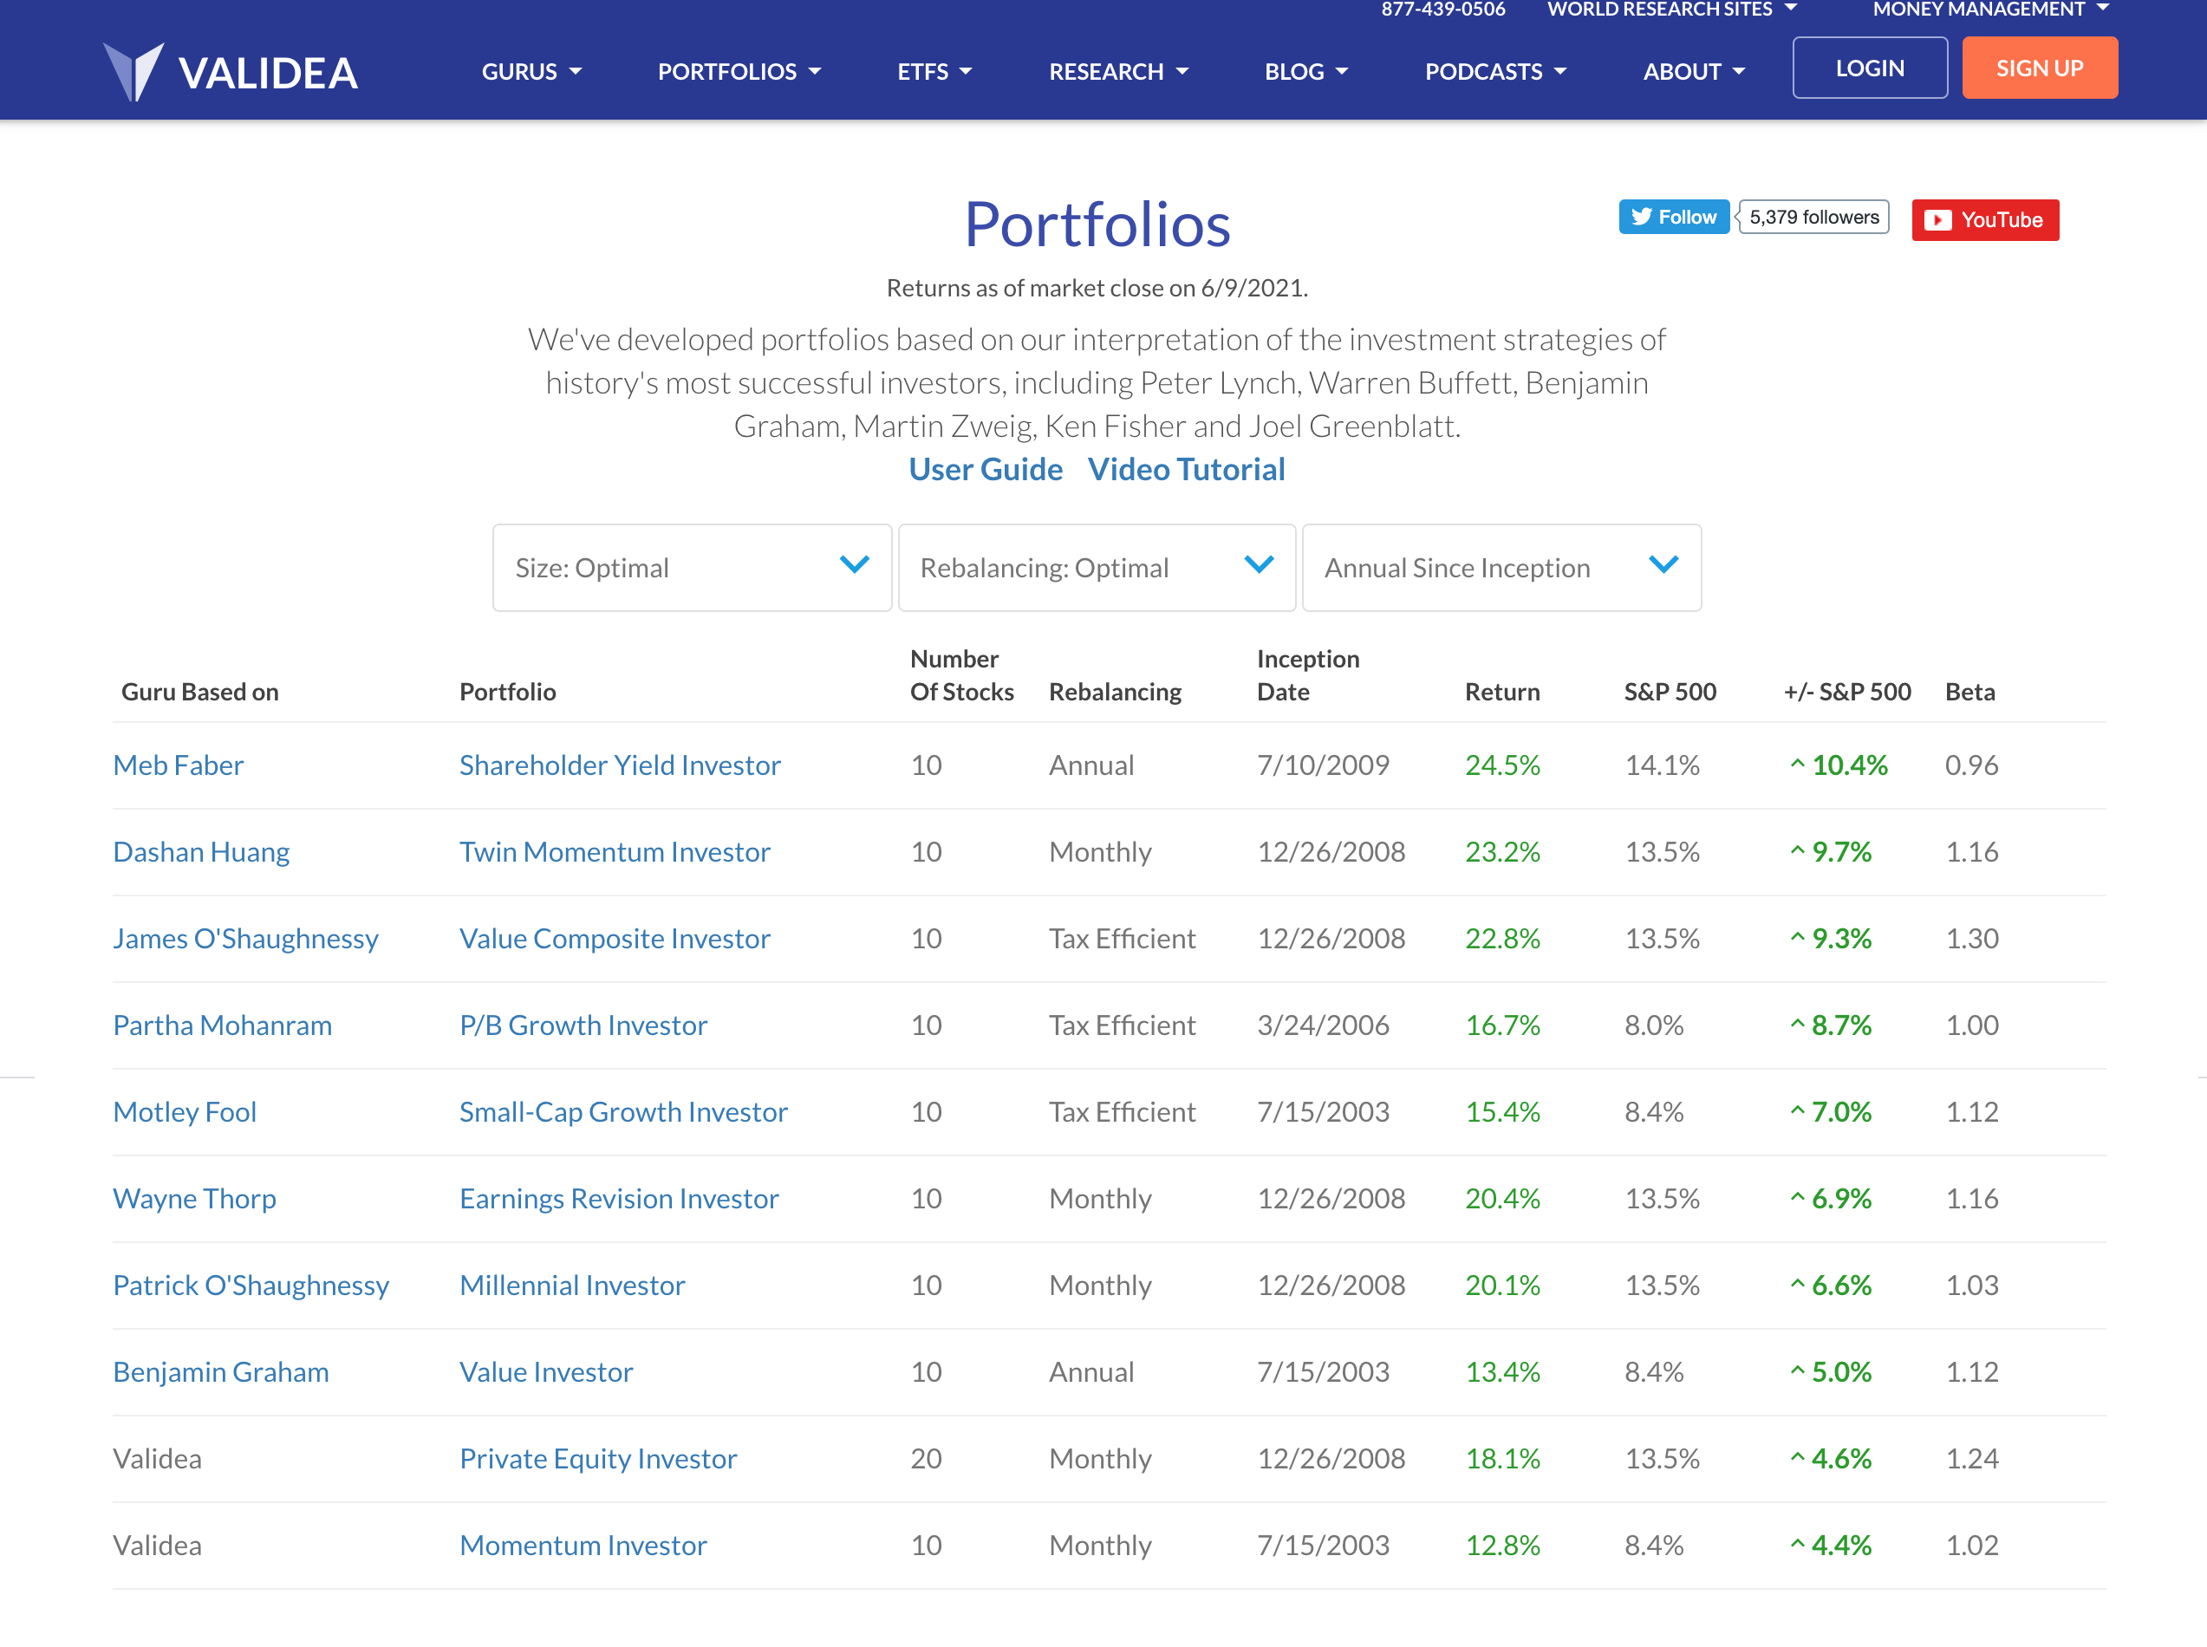Open Private Equity Investor portfolio
This screenshot has height=1647, width=2207.
[x=598, y=1460]
